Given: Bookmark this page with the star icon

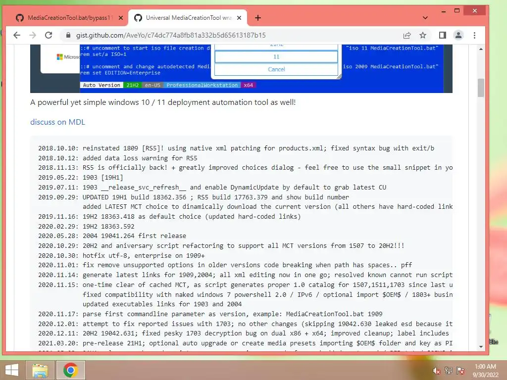Looking at the screenshot, I should pyautogui.click(x=423, y=35).
